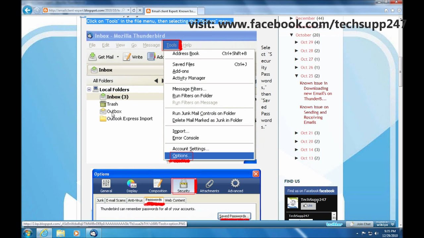424x238 pixels.
Task: Collapse the wibiya bar chevron
Action: 393,224
